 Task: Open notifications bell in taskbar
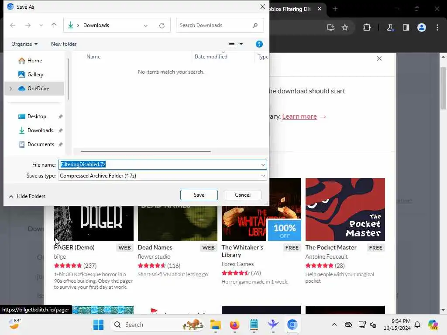pos(417,325)
